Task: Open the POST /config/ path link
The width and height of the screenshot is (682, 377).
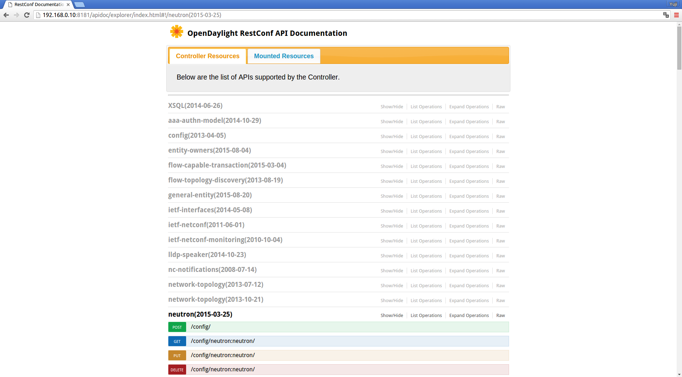Action: coord(201,327)
